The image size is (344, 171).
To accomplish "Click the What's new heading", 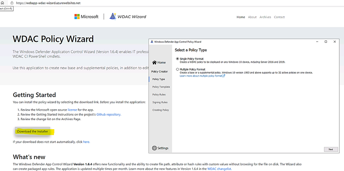I will pos(29,157).
